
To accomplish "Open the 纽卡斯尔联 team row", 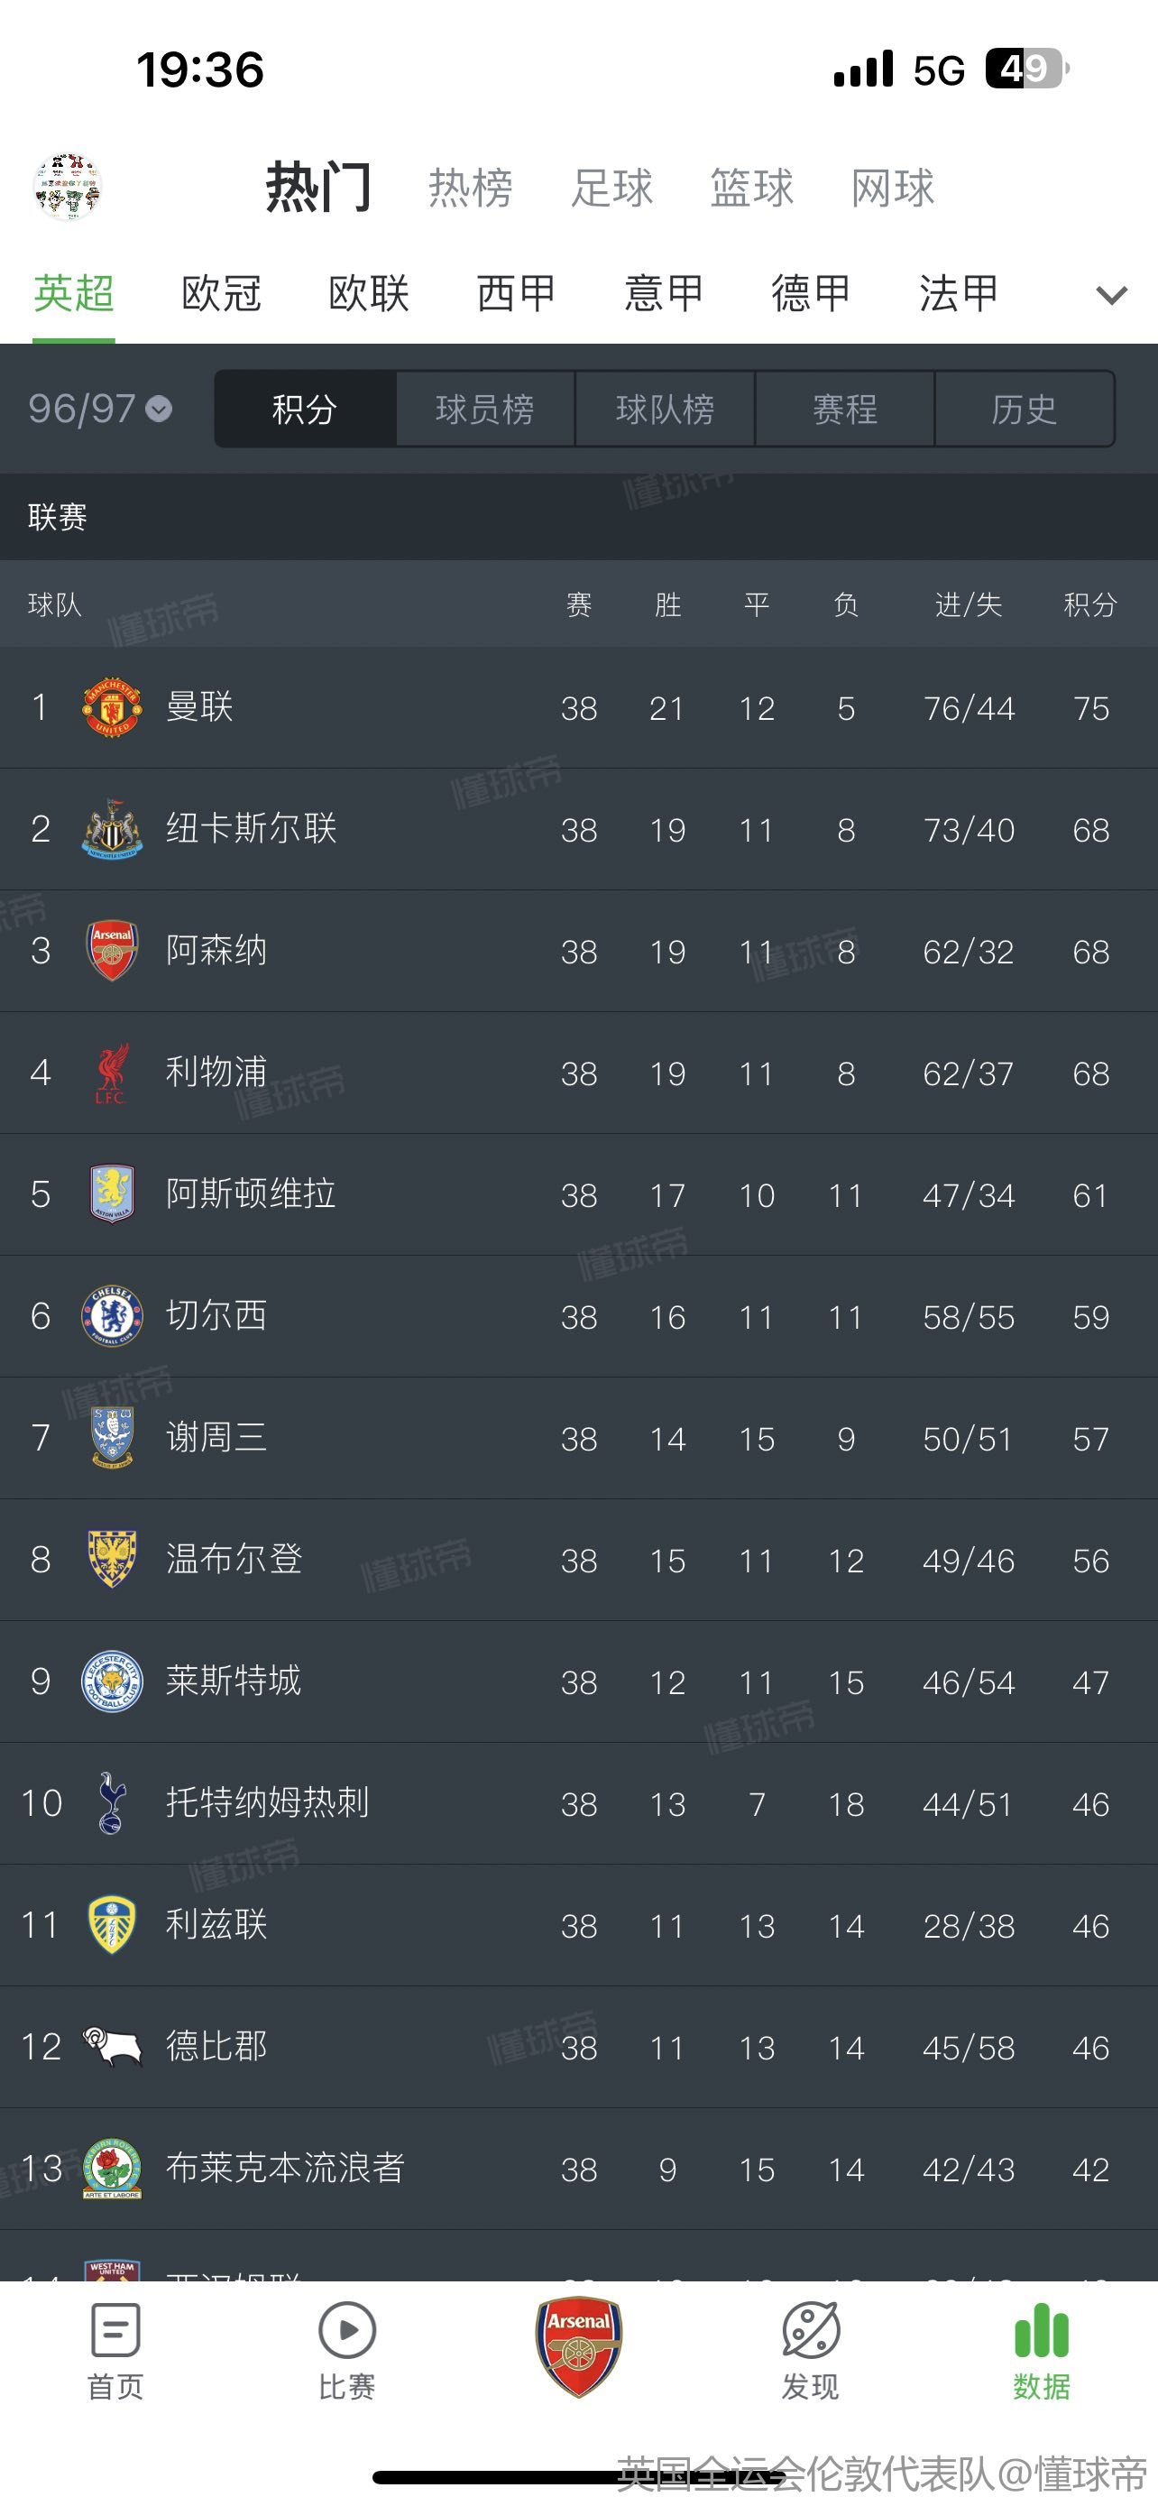I will point(251,829).
